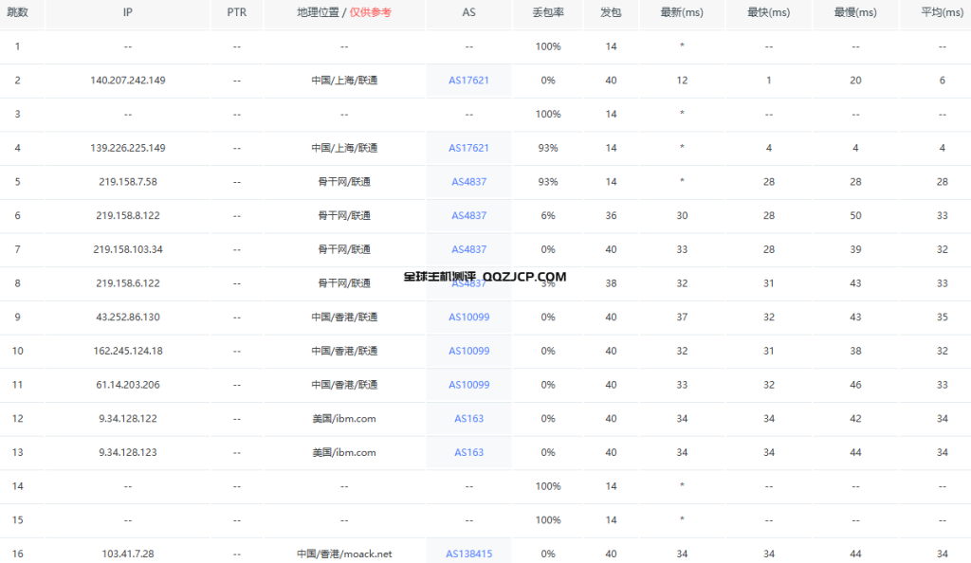Select IP address 140.207.242.149
Image resolution: width=971 pixels, height=563 pixels.
coord(127,81)
